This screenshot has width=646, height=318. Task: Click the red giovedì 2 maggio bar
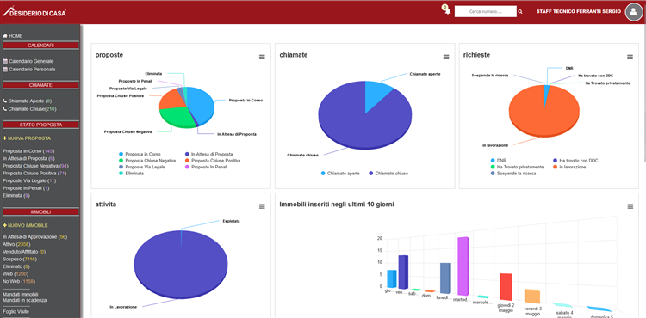506,287
